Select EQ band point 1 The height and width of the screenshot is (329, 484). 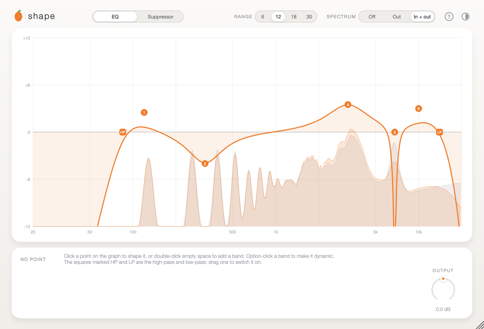point(144,112)
